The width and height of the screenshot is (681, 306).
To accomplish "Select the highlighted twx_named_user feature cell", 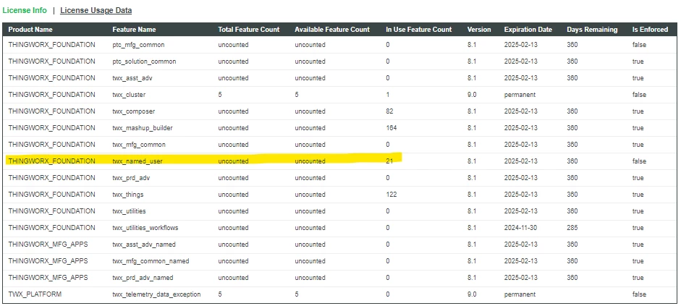I will click(138, 161).
